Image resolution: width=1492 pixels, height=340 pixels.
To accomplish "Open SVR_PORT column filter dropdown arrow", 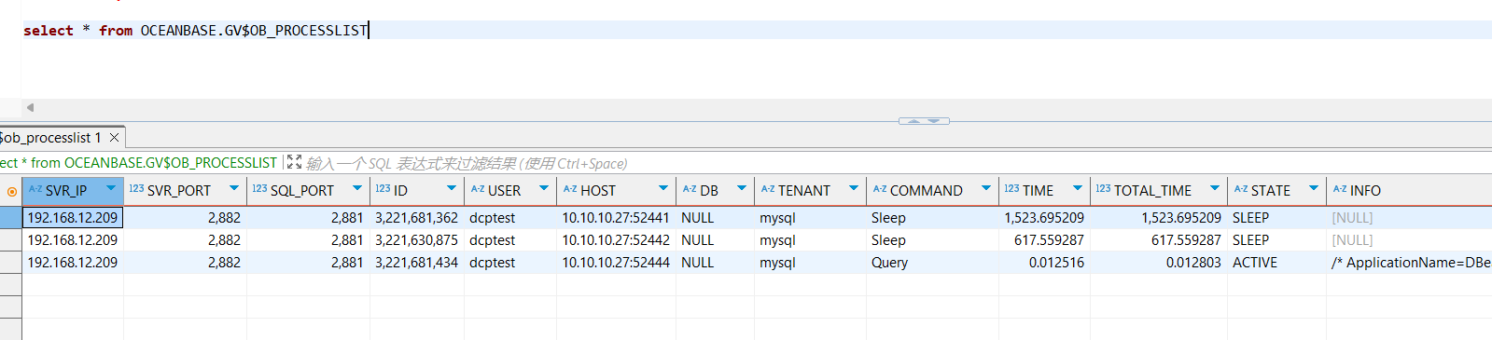I will pyautogui.click(x=234, y=189).
